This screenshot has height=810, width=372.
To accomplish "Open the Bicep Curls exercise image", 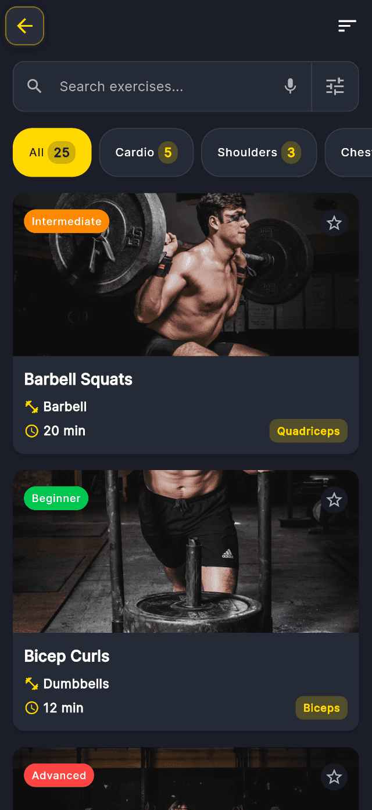I will [186, 552].
